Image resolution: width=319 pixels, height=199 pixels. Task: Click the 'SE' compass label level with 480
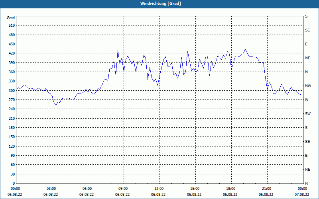coord(307,30)
